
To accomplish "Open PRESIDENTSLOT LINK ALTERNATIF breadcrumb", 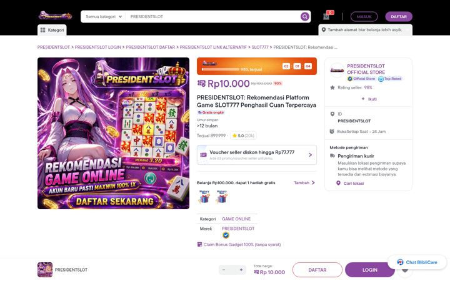I will [213, 47].
